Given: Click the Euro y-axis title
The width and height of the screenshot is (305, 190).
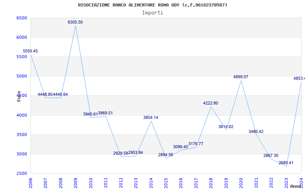Looking at the screenshot, I should (19, 97).
